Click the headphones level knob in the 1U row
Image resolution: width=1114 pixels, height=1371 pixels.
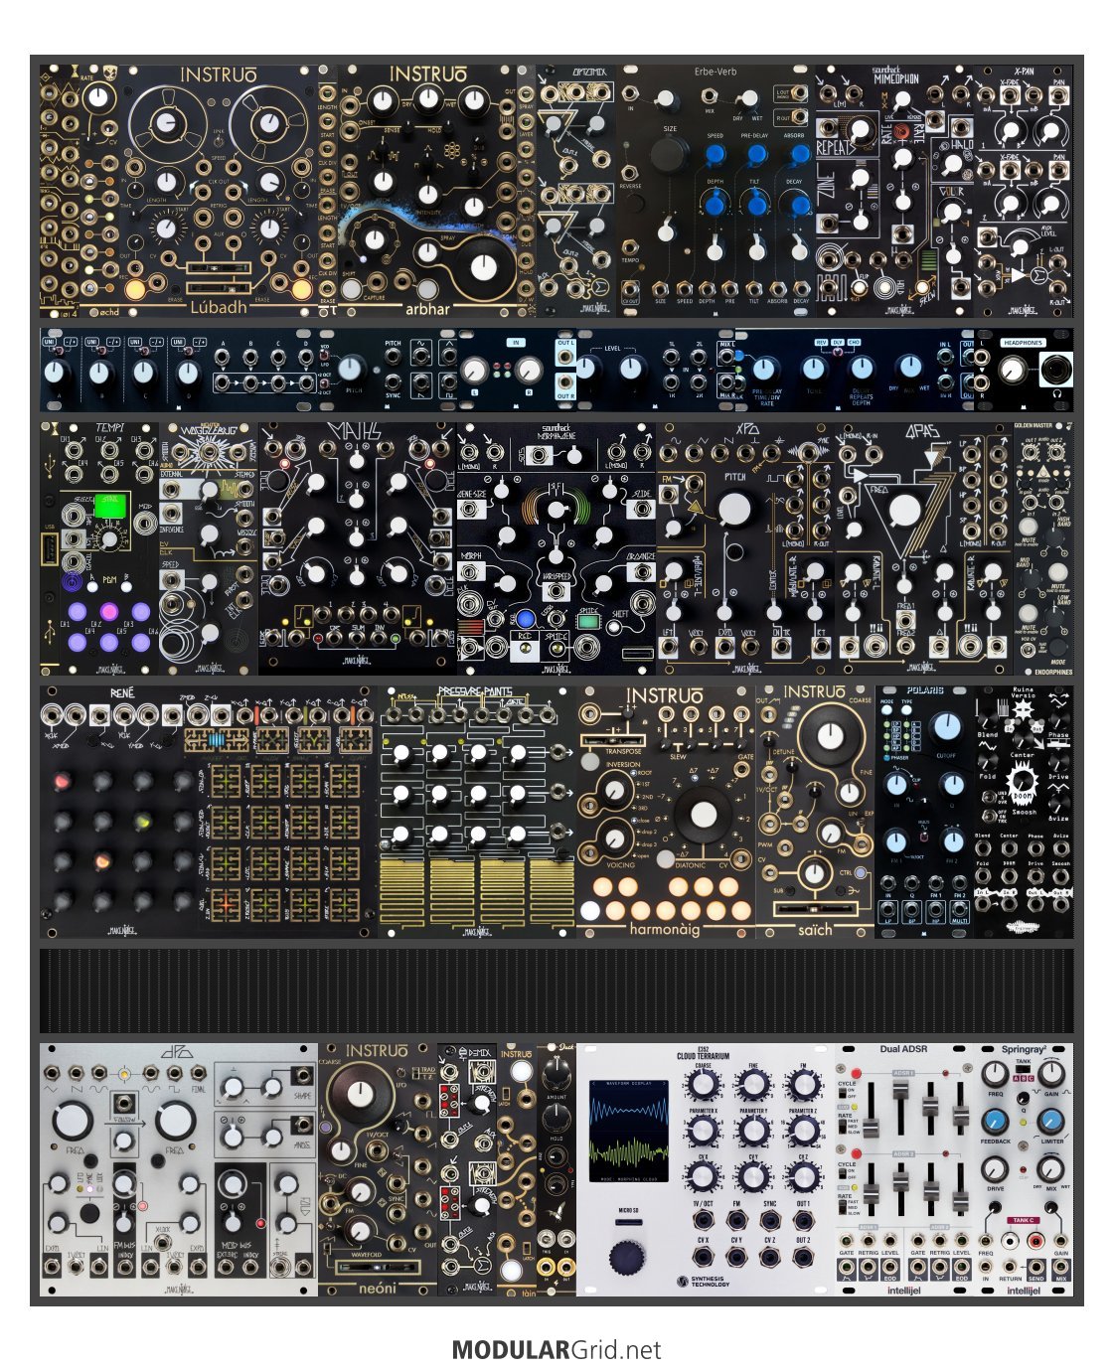[x=1013, y=373]
